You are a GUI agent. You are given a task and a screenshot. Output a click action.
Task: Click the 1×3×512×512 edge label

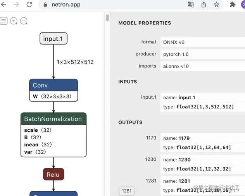[75, 62]
